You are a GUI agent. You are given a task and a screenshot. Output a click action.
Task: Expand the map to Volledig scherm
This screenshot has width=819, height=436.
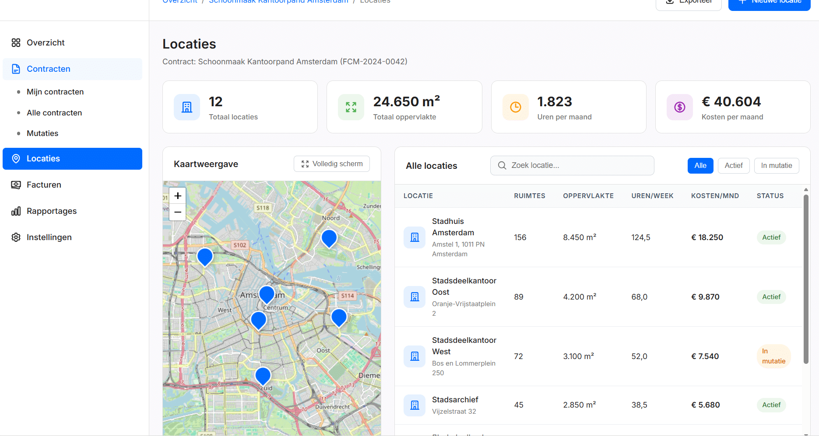(331, 164)
